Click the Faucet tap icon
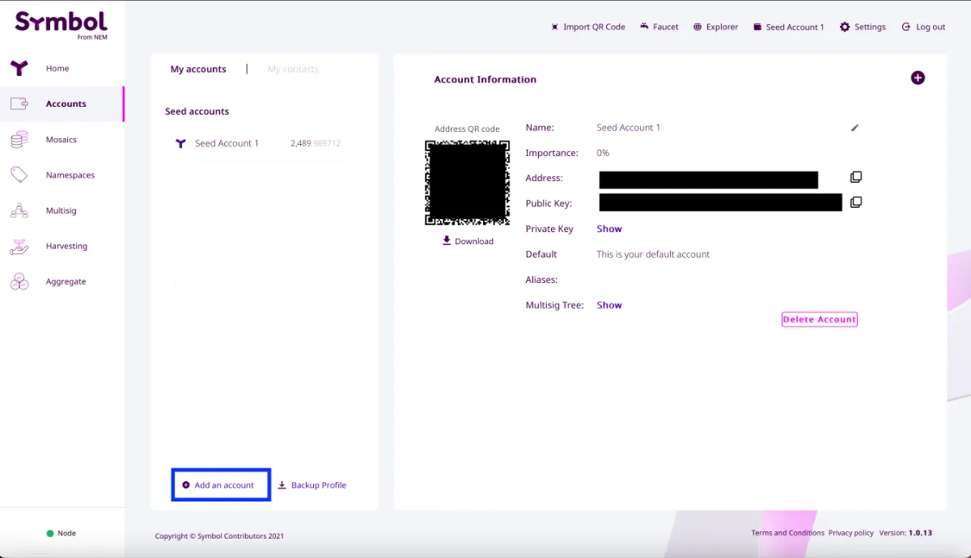The image size is (971, 558). pyautogui.click(x=644, y=27)
